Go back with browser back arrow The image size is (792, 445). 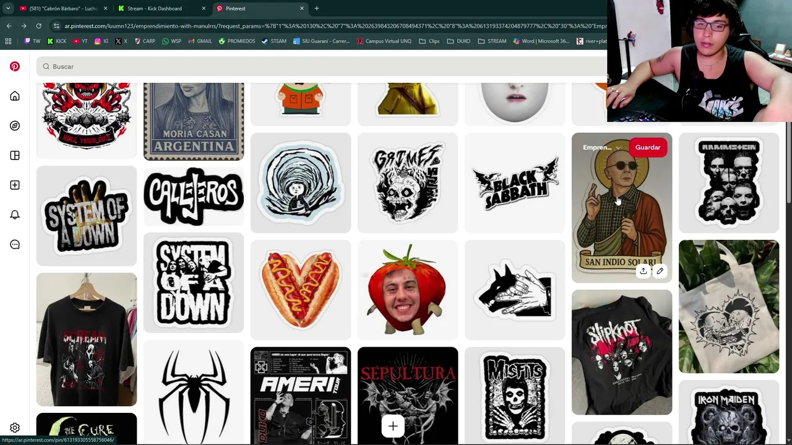click(9, 26)
